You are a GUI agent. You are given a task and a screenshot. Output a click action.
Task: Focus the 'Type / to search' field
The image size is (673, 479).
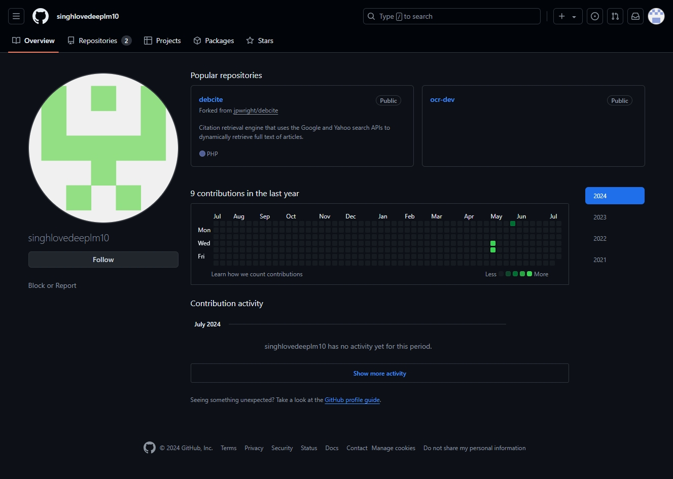pyautogui.click(x=452, y=16)
